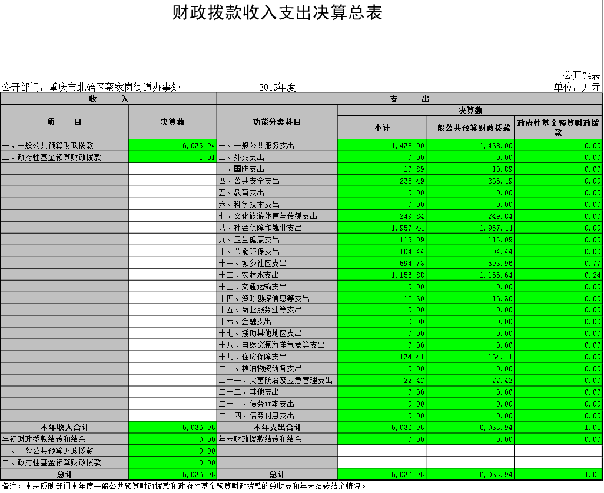Image resolution: width=604 pixels, height=493 pixels.
Task: Click the 十、节能环保支出 row label
Action: (x=249, y=251)
